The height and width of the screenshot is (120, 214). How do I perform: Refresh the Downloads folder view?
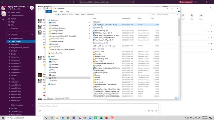[154, 15]
